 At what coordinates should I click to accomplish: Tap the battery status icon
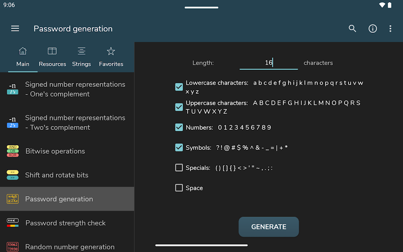pyautogui.click(x=390, y=5)
